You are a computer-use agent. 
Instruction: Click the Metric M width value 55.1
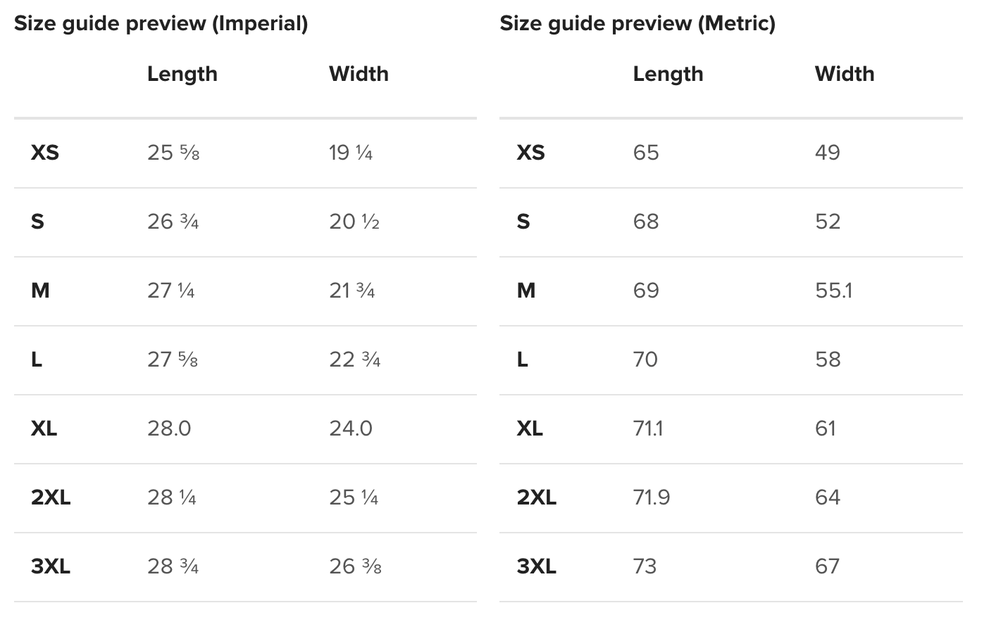tap(833, 291)
